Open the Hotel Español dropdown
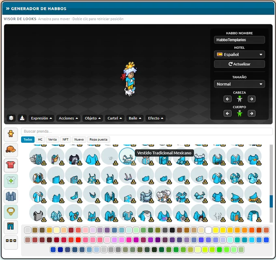276x260 pixels. click(x=239, y=54)
